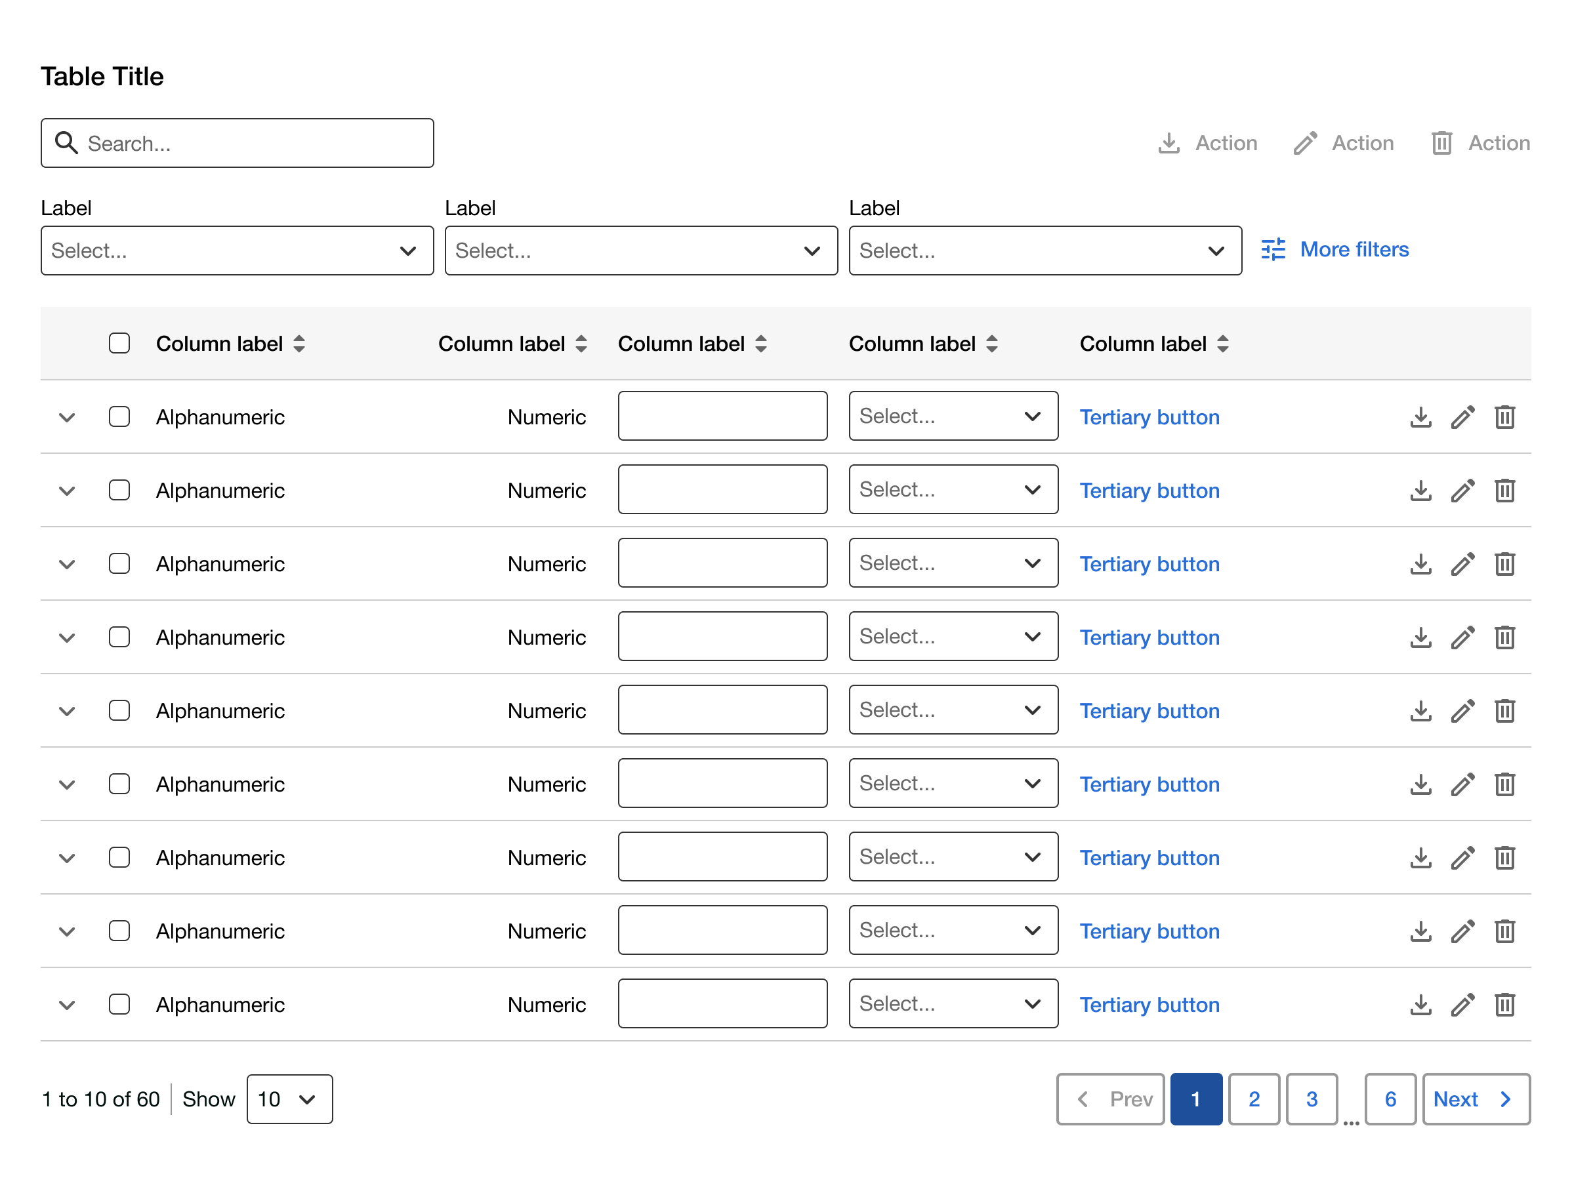Go to page 2
The height and width of the screenshot is (1191, 1572).
[1254, 1099]
